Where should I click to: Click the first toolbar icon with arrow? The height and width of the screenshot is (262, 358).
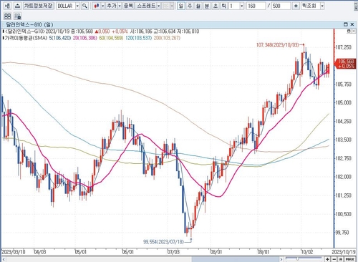[7, 6]
